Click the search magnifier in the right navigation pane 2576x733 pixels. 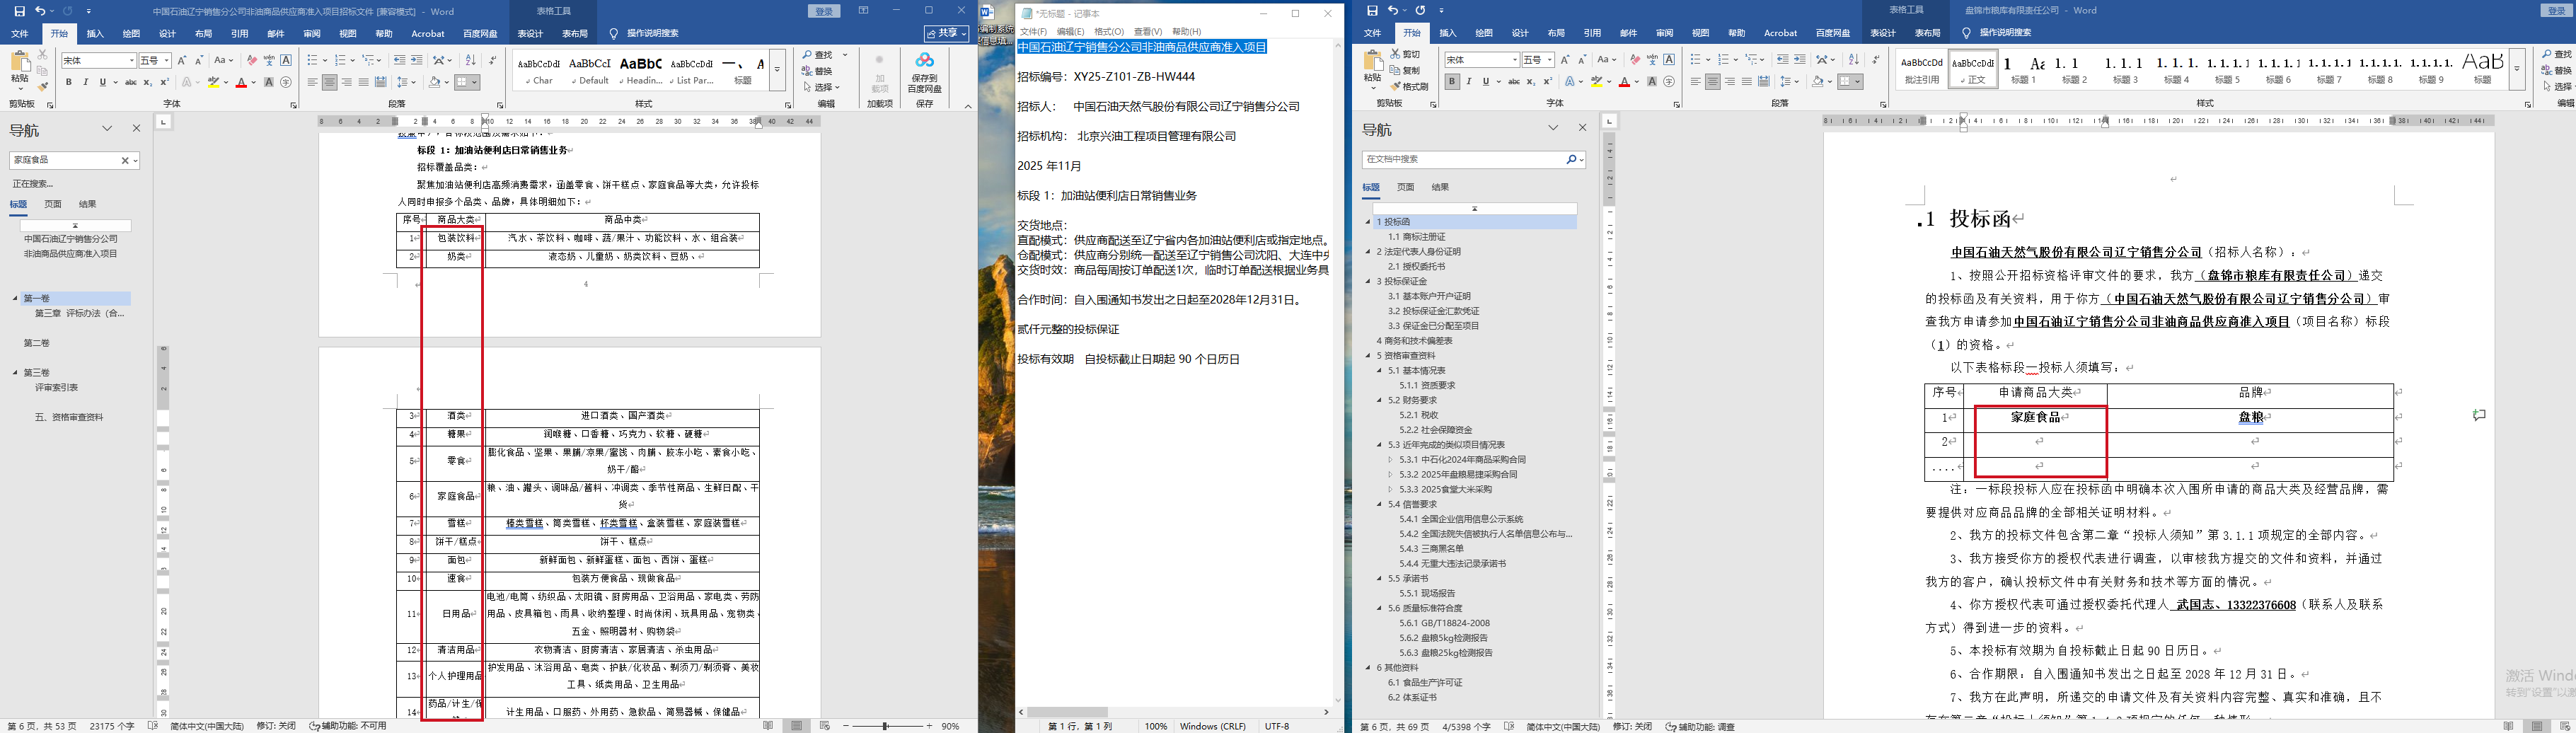1571,159
